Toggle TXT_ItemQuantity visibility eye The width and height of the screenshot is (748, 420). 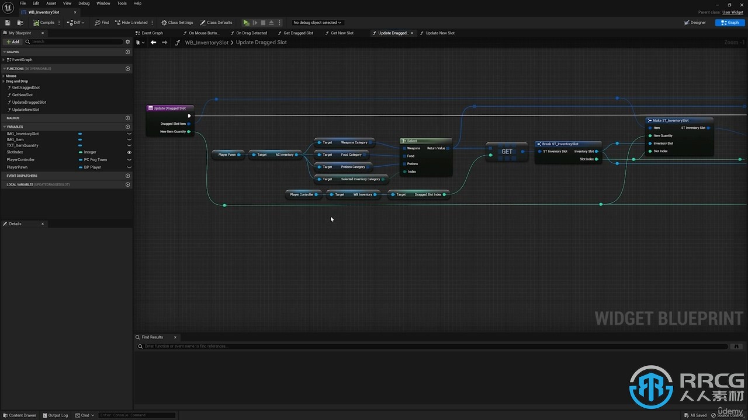coord(129,145)
